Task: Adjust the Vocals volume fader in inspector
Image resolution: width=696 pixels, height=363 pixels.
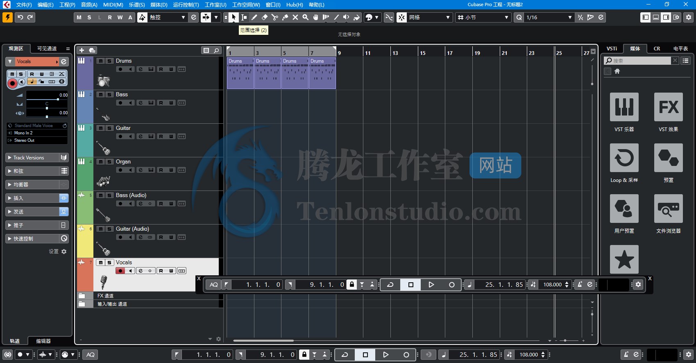Action: point(58,99)
